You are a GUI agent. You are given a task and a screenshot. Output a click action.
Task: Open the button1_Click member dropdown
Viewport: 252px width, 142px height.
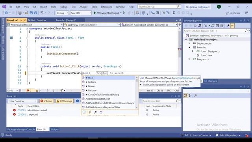149,24
